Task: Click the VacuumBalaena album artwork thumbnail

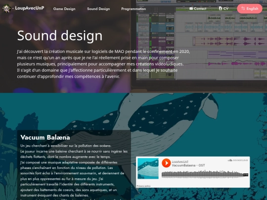Action: coord(148,168)
